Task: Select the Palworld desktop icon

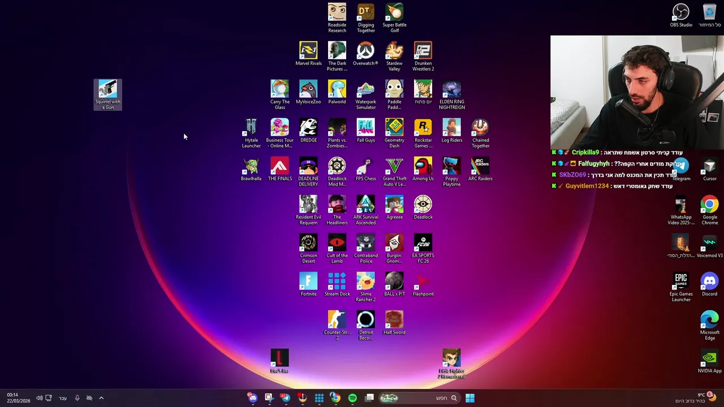Action: [337, 92]
